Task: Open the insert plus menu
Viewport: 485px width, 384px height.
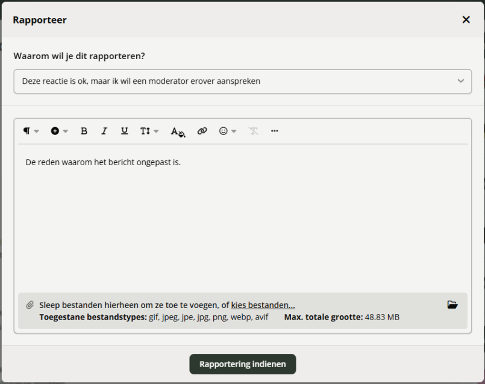Action: pyautogui.click(x=58, y=131)
